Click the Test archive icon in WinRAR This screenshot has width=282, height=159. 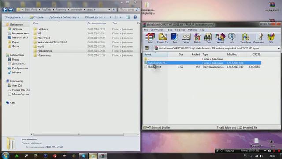(x=174, y=38)
